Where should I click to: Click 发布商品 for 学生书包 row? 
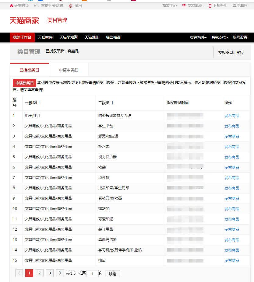(231, 126)
